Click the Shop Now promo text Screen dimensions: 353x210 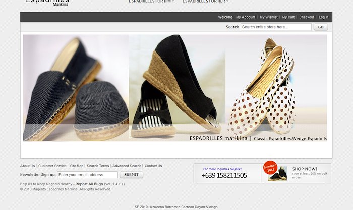(305, 169)
